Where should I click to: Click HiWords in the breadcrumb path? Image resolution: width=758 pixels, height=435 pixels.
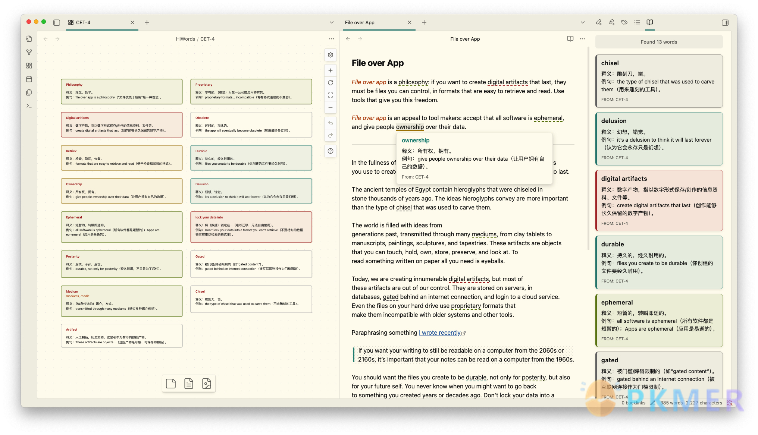[x=185, y=39]
